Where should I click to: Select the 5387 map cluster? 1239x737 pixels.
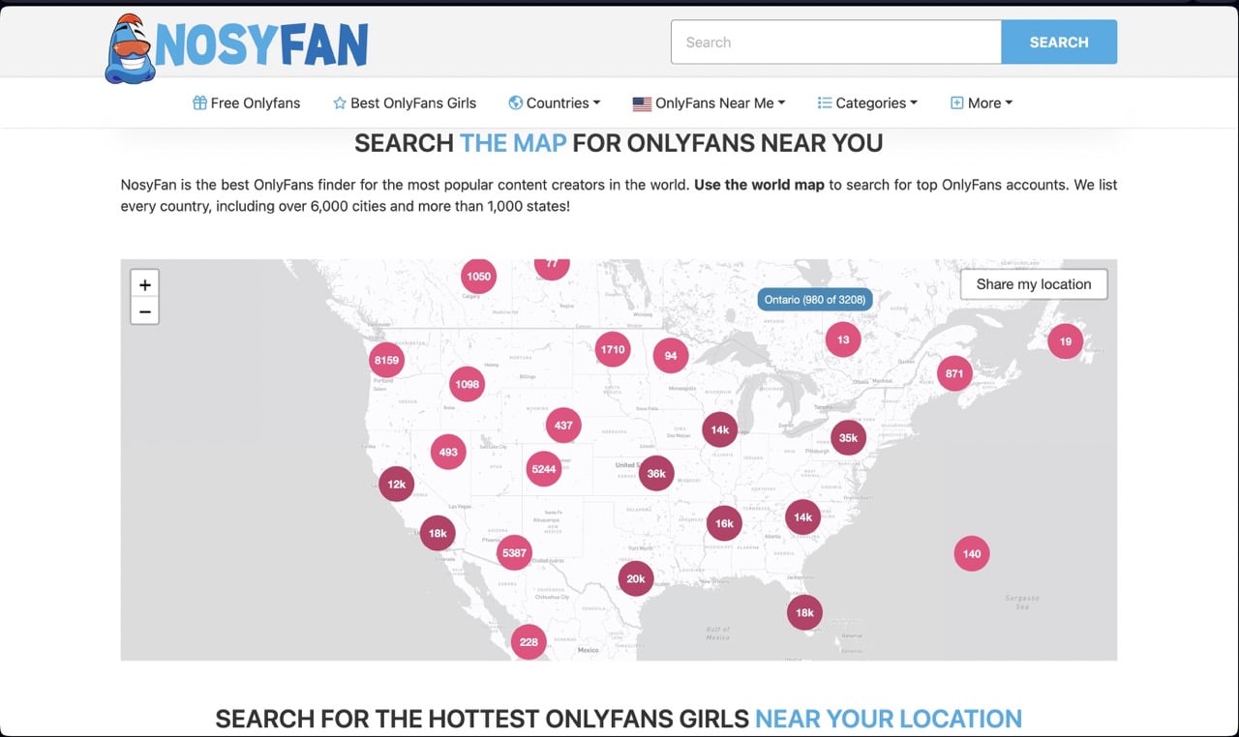pos(514,552)
